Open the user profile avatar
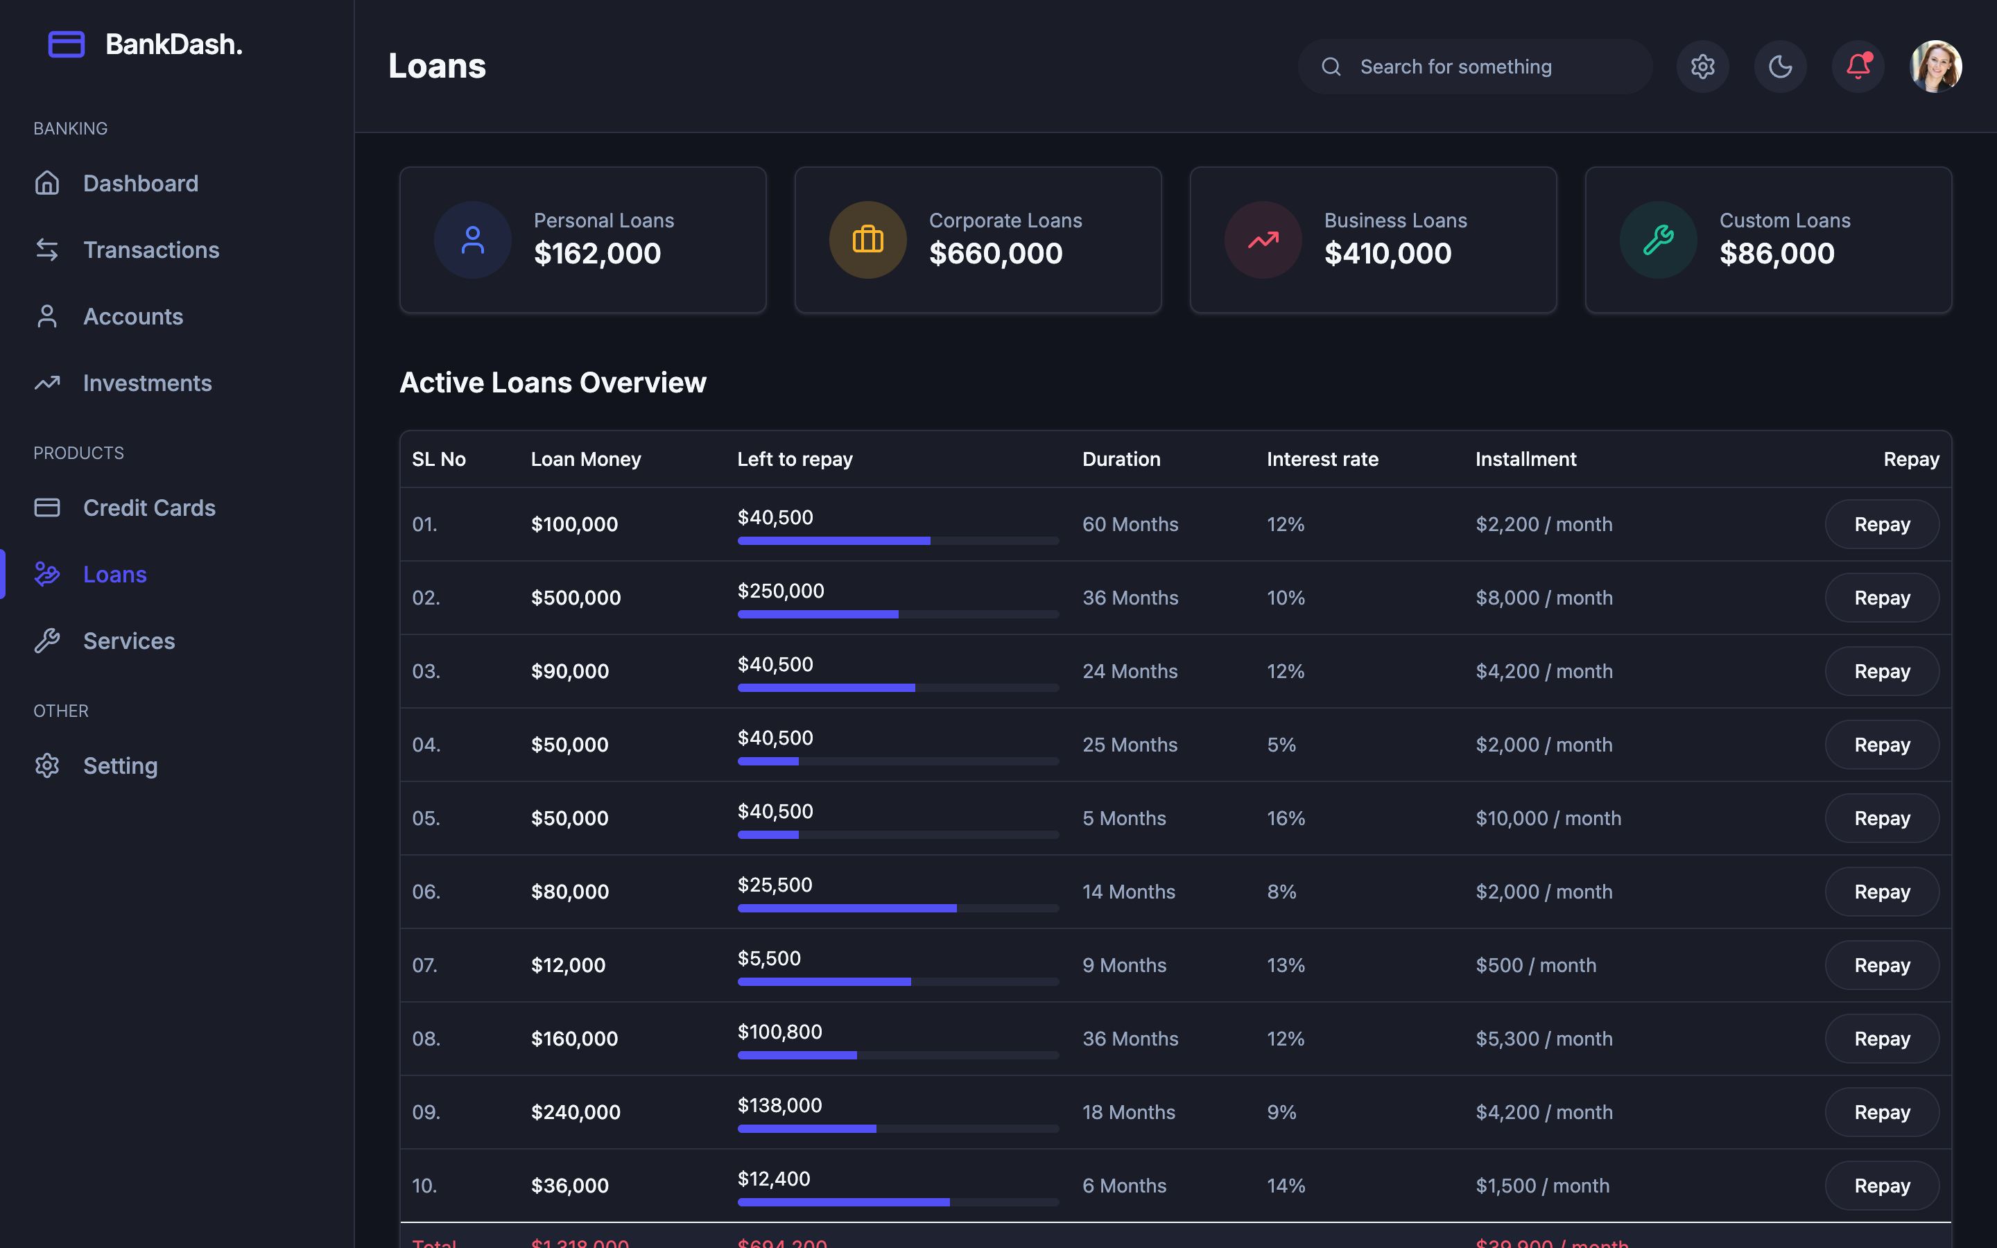The image size is (1997, 1248). click(1935, 66)
